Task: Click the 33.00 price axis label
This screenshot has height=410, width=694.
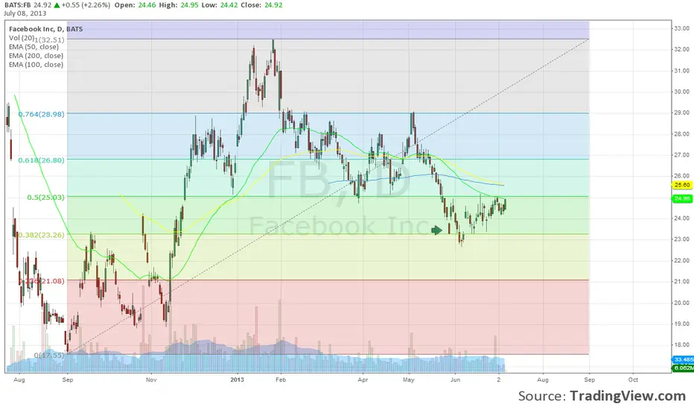Action: pyautogui.click(x=681, y=28)
